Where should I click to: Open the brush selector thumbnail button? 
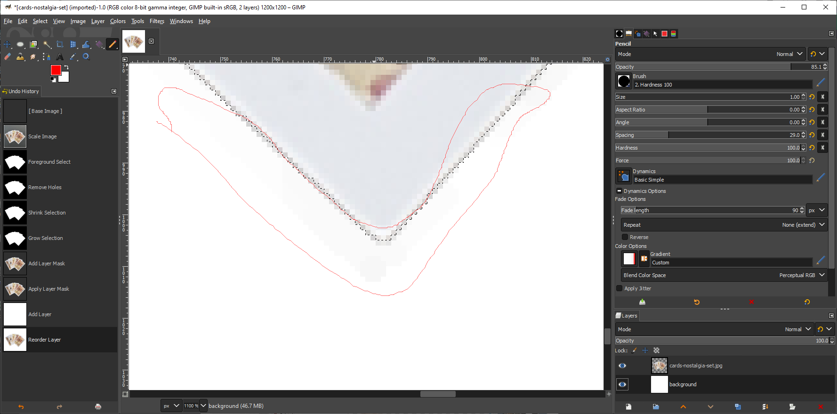pos(624,81)
